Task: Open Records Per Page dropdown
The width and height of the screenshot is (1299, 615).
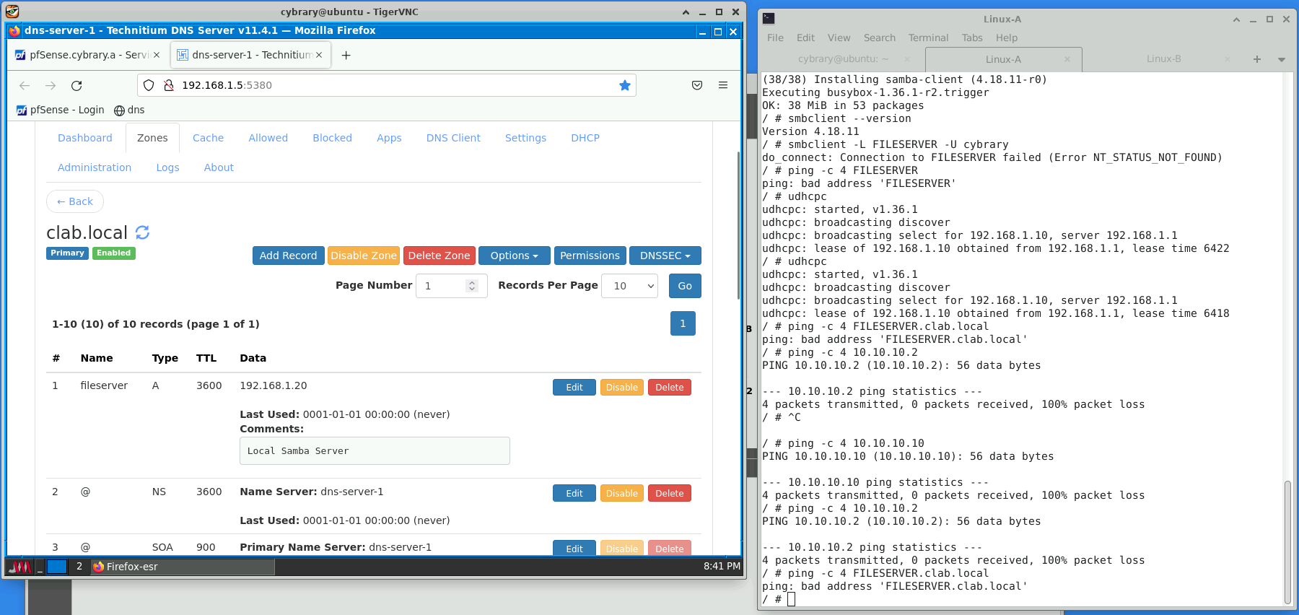Action: tap(630, 286)
